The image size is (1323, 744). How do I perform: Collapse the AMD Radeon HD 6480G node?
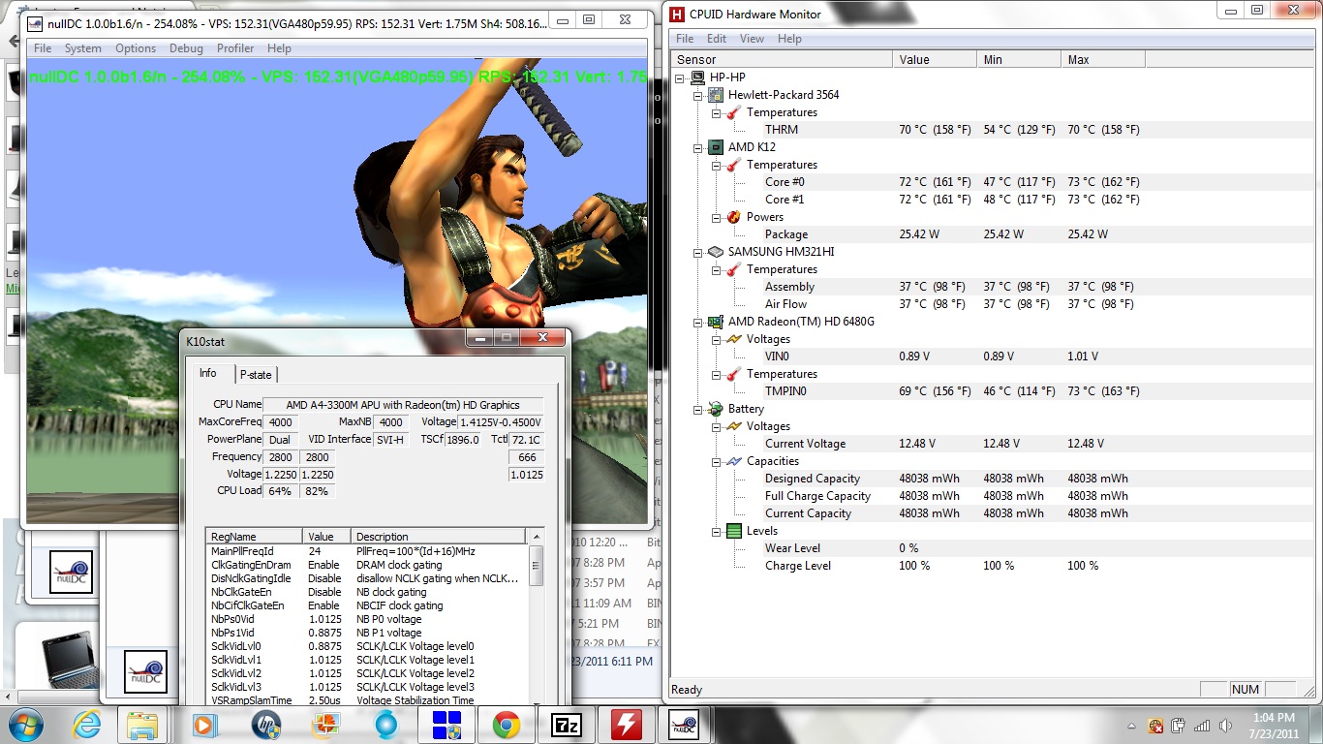tap(698, 322)
